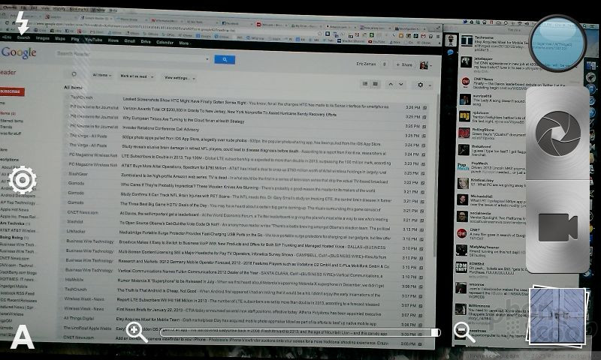Click the Twitter sidebar profile avatar
Viewport: 601px width, 360px height.
[451, 40]
